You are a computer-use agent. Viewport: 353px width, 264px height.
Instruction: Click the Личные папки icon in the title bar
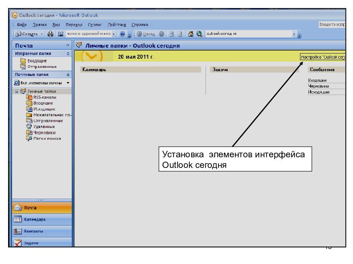click(x=79, y=45)
